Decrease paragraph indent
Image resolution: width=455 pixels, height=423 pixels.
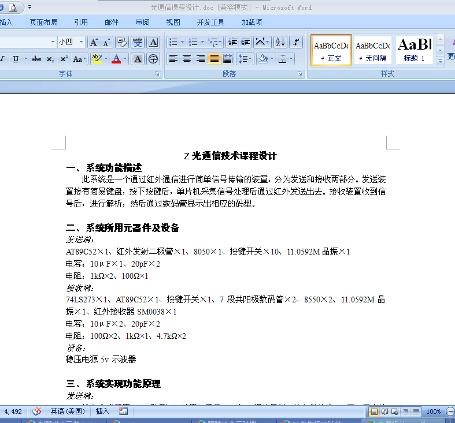[x=232, y=42]
